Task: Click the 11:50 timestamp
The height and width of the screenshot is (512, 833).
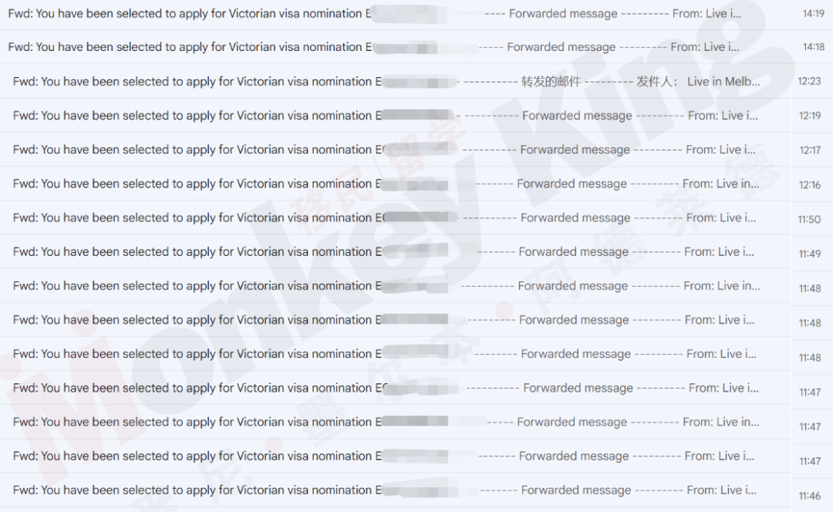Action: point(809,219)
